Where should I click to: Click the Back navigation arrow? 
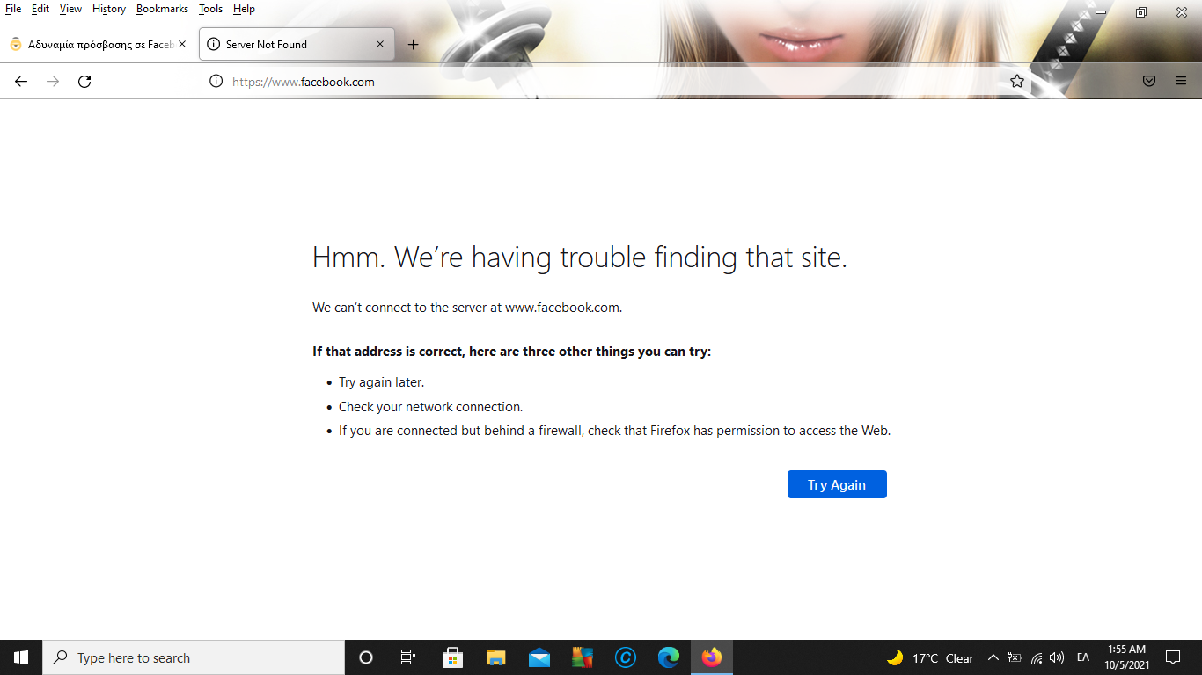point(21,81)
